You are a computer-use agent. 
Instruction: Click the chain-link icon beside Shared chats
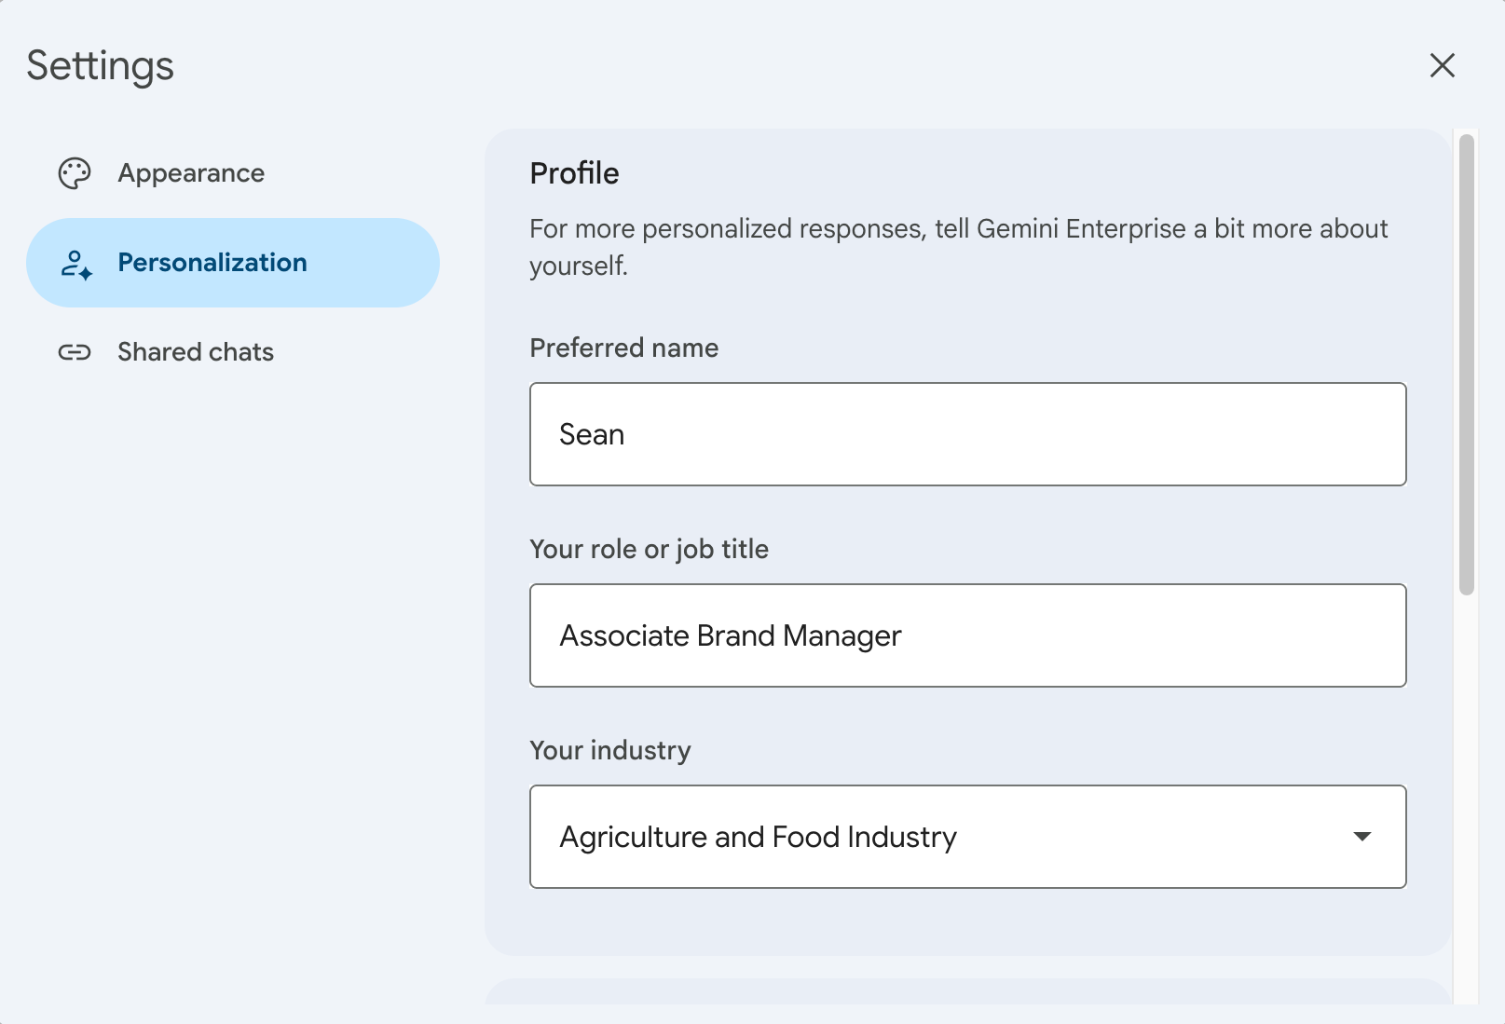(x=75, y=352)
